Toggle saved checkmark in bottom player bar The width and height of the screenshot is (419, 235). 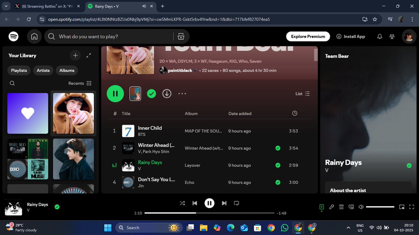click(x=57, y=207)
